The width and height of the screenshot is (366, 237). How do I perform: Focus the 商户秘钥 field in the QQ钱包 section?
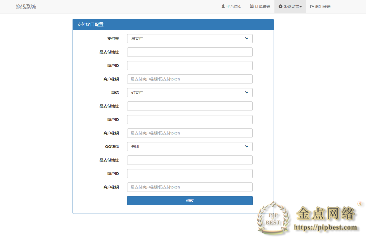[190, 187]
